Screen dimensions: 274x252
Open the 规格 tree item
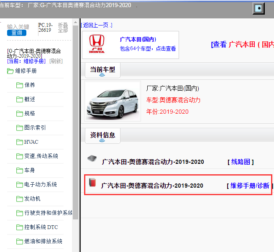(30, 113)
